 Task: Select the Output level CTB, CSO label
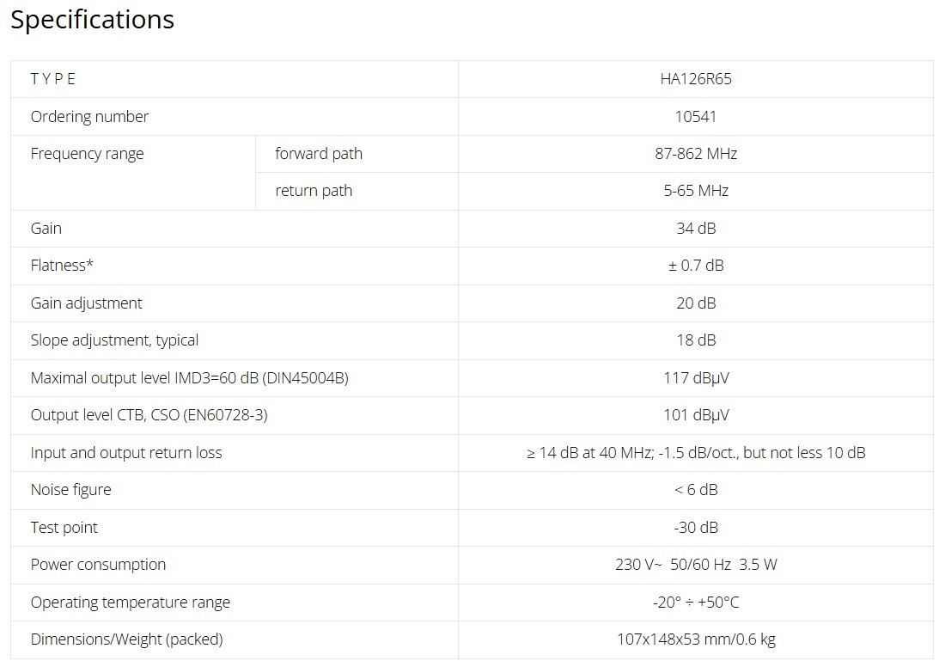(149, 415)
